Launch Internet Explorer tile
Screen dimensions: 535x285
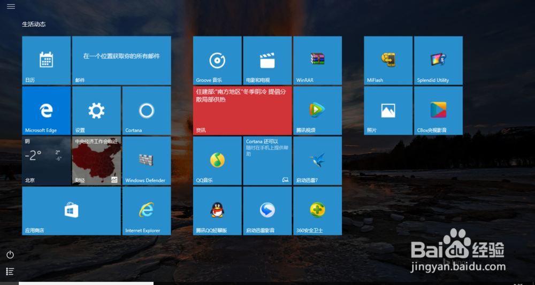147,211
